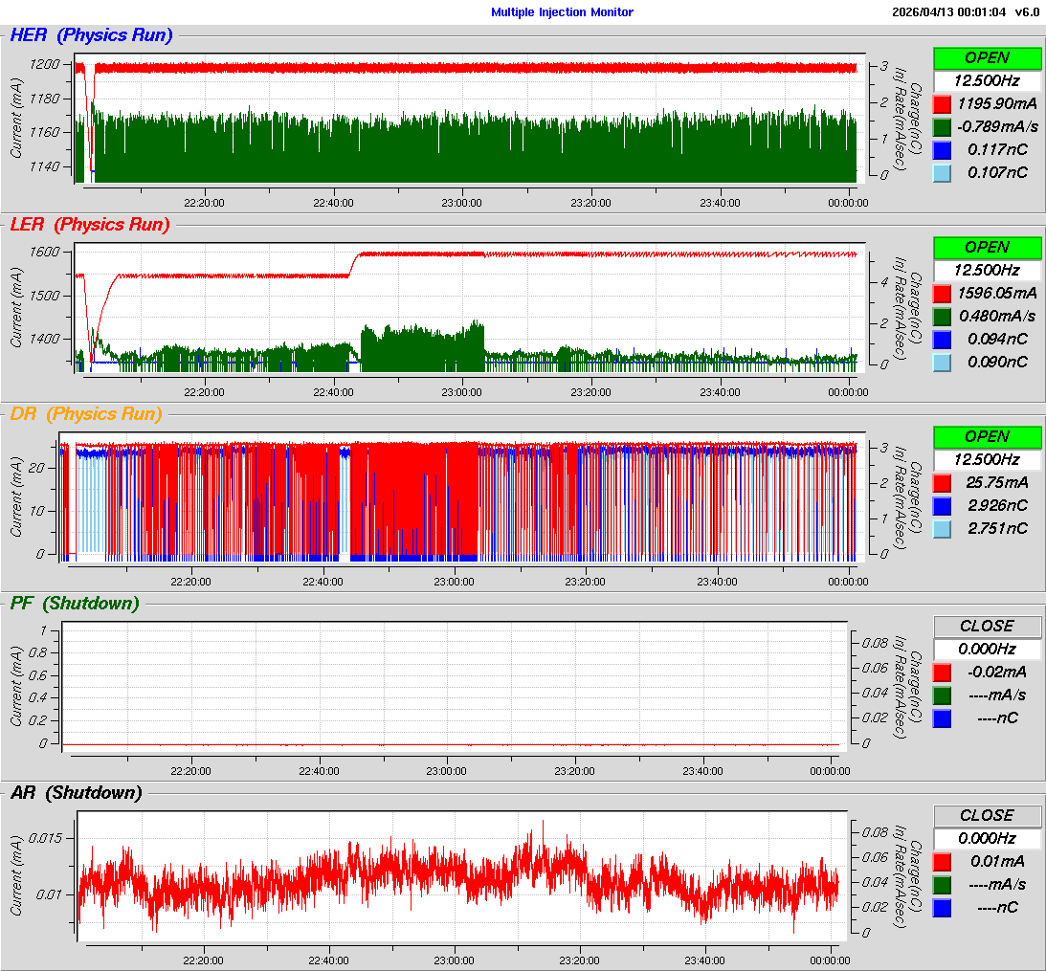This screenshot has width=1046, height=971.
Task: Click the date and time stamp at top right
Action: pyautogui.click(x=947, y=12)
